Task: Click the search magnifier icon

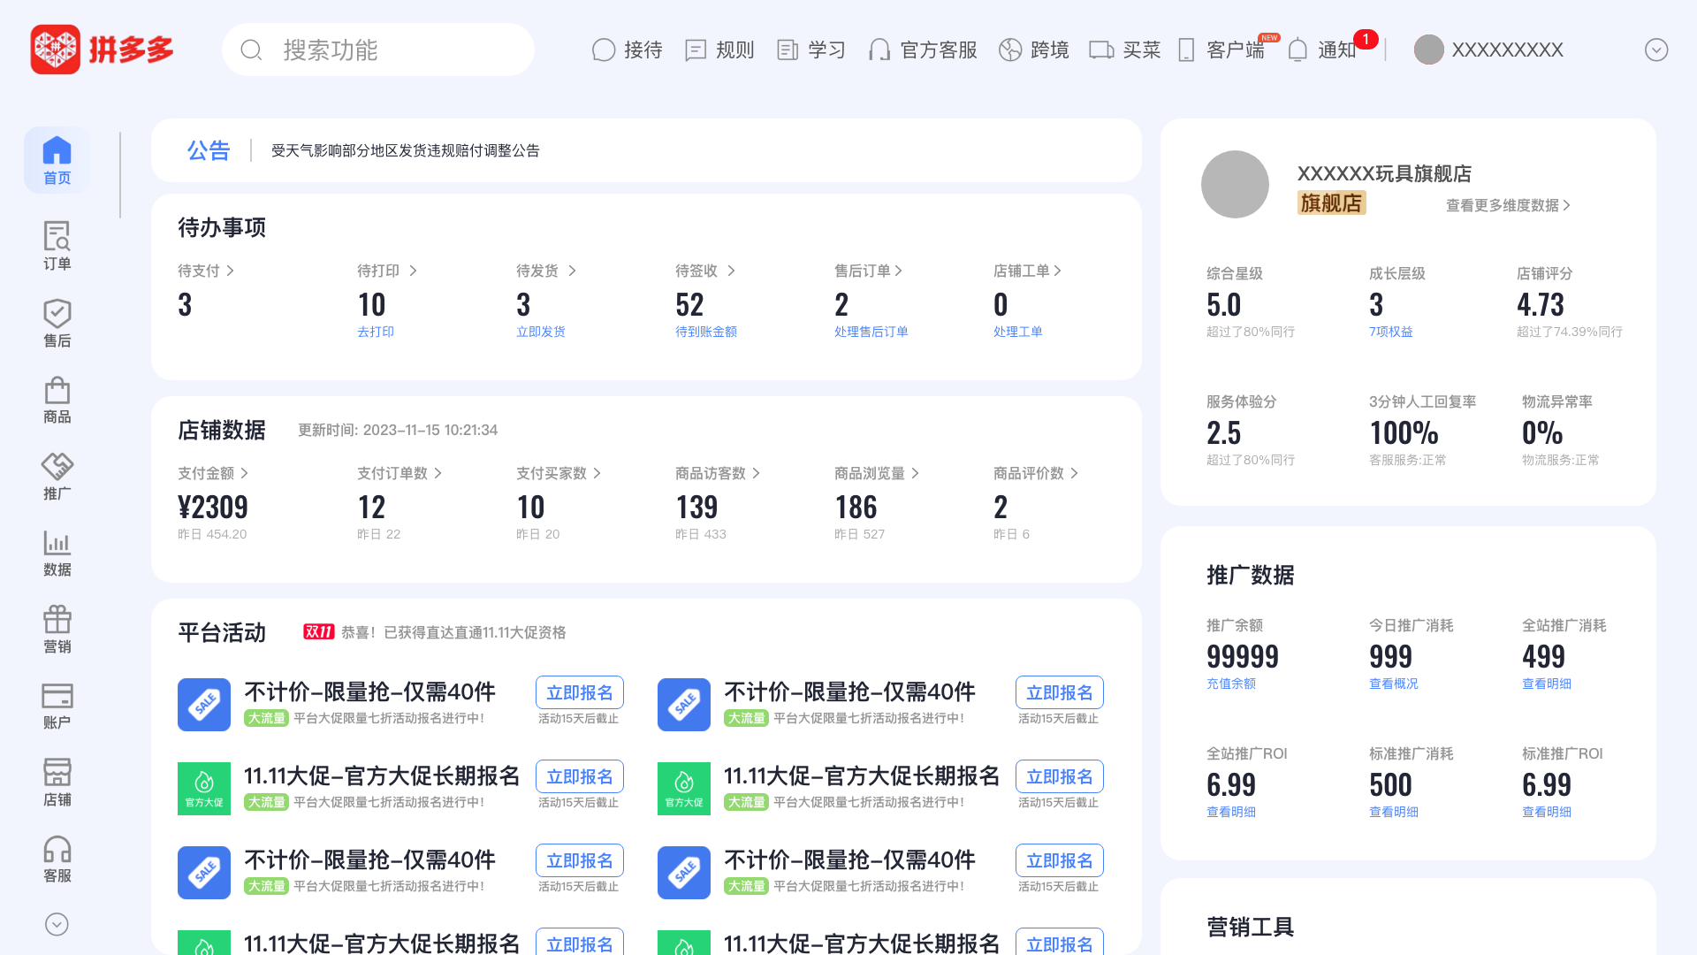Action: coord(251,50)
